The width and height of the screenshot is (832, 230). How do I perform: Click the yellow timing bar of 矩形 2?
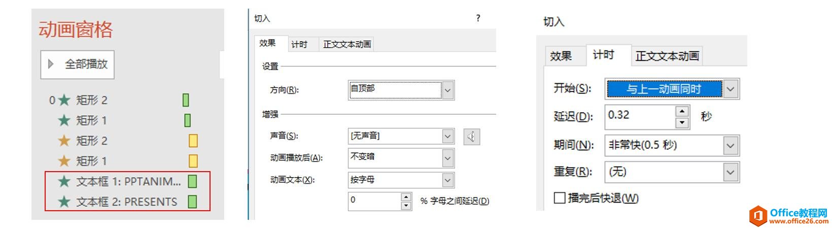(193, 141)
